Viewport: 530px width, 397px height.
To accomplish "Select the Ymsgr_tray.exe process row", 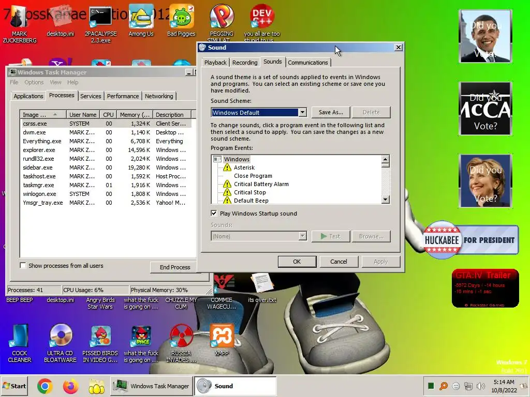I will 106,203.
